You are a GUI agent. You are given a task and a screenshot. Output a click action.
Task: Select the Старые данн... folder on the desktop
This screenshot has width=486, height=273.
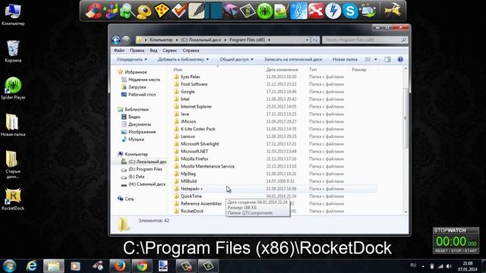(x=13, y=165)
